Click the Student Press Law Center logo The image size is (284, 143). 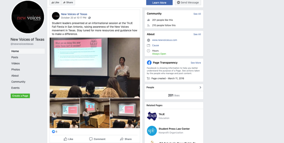[x=152, y=131]
